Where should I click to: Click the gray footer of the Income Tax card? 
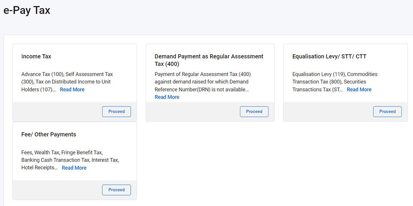[x=56, y=112]
